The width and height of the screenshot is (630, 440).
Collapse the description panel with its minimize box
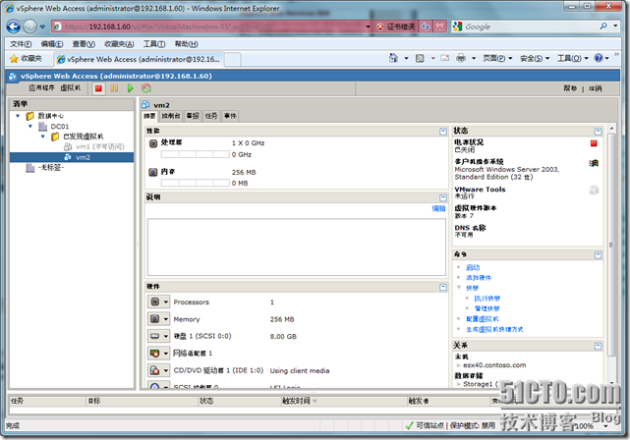pos(443,198)
